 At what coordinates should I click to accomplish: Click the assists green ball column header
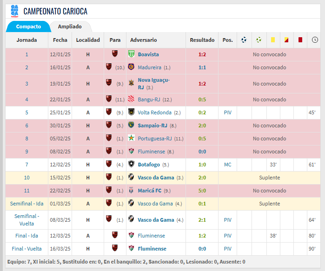259,40
